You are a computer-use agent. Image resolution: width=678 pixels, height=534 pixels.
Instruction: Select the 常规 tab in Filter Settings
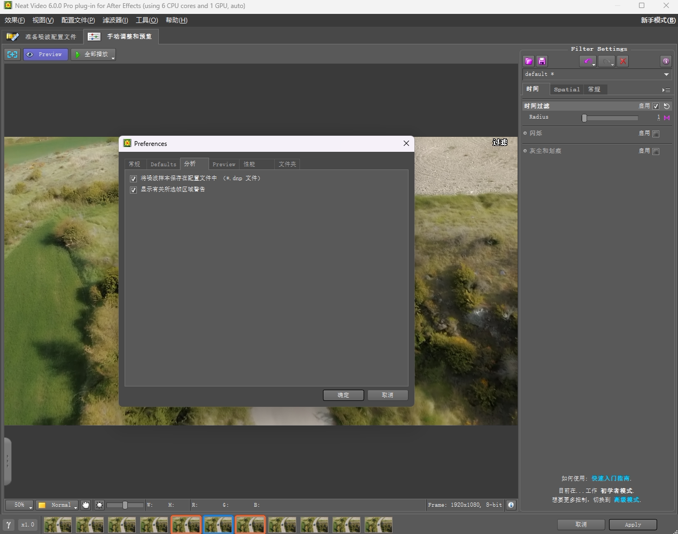(x=595, y=89)
